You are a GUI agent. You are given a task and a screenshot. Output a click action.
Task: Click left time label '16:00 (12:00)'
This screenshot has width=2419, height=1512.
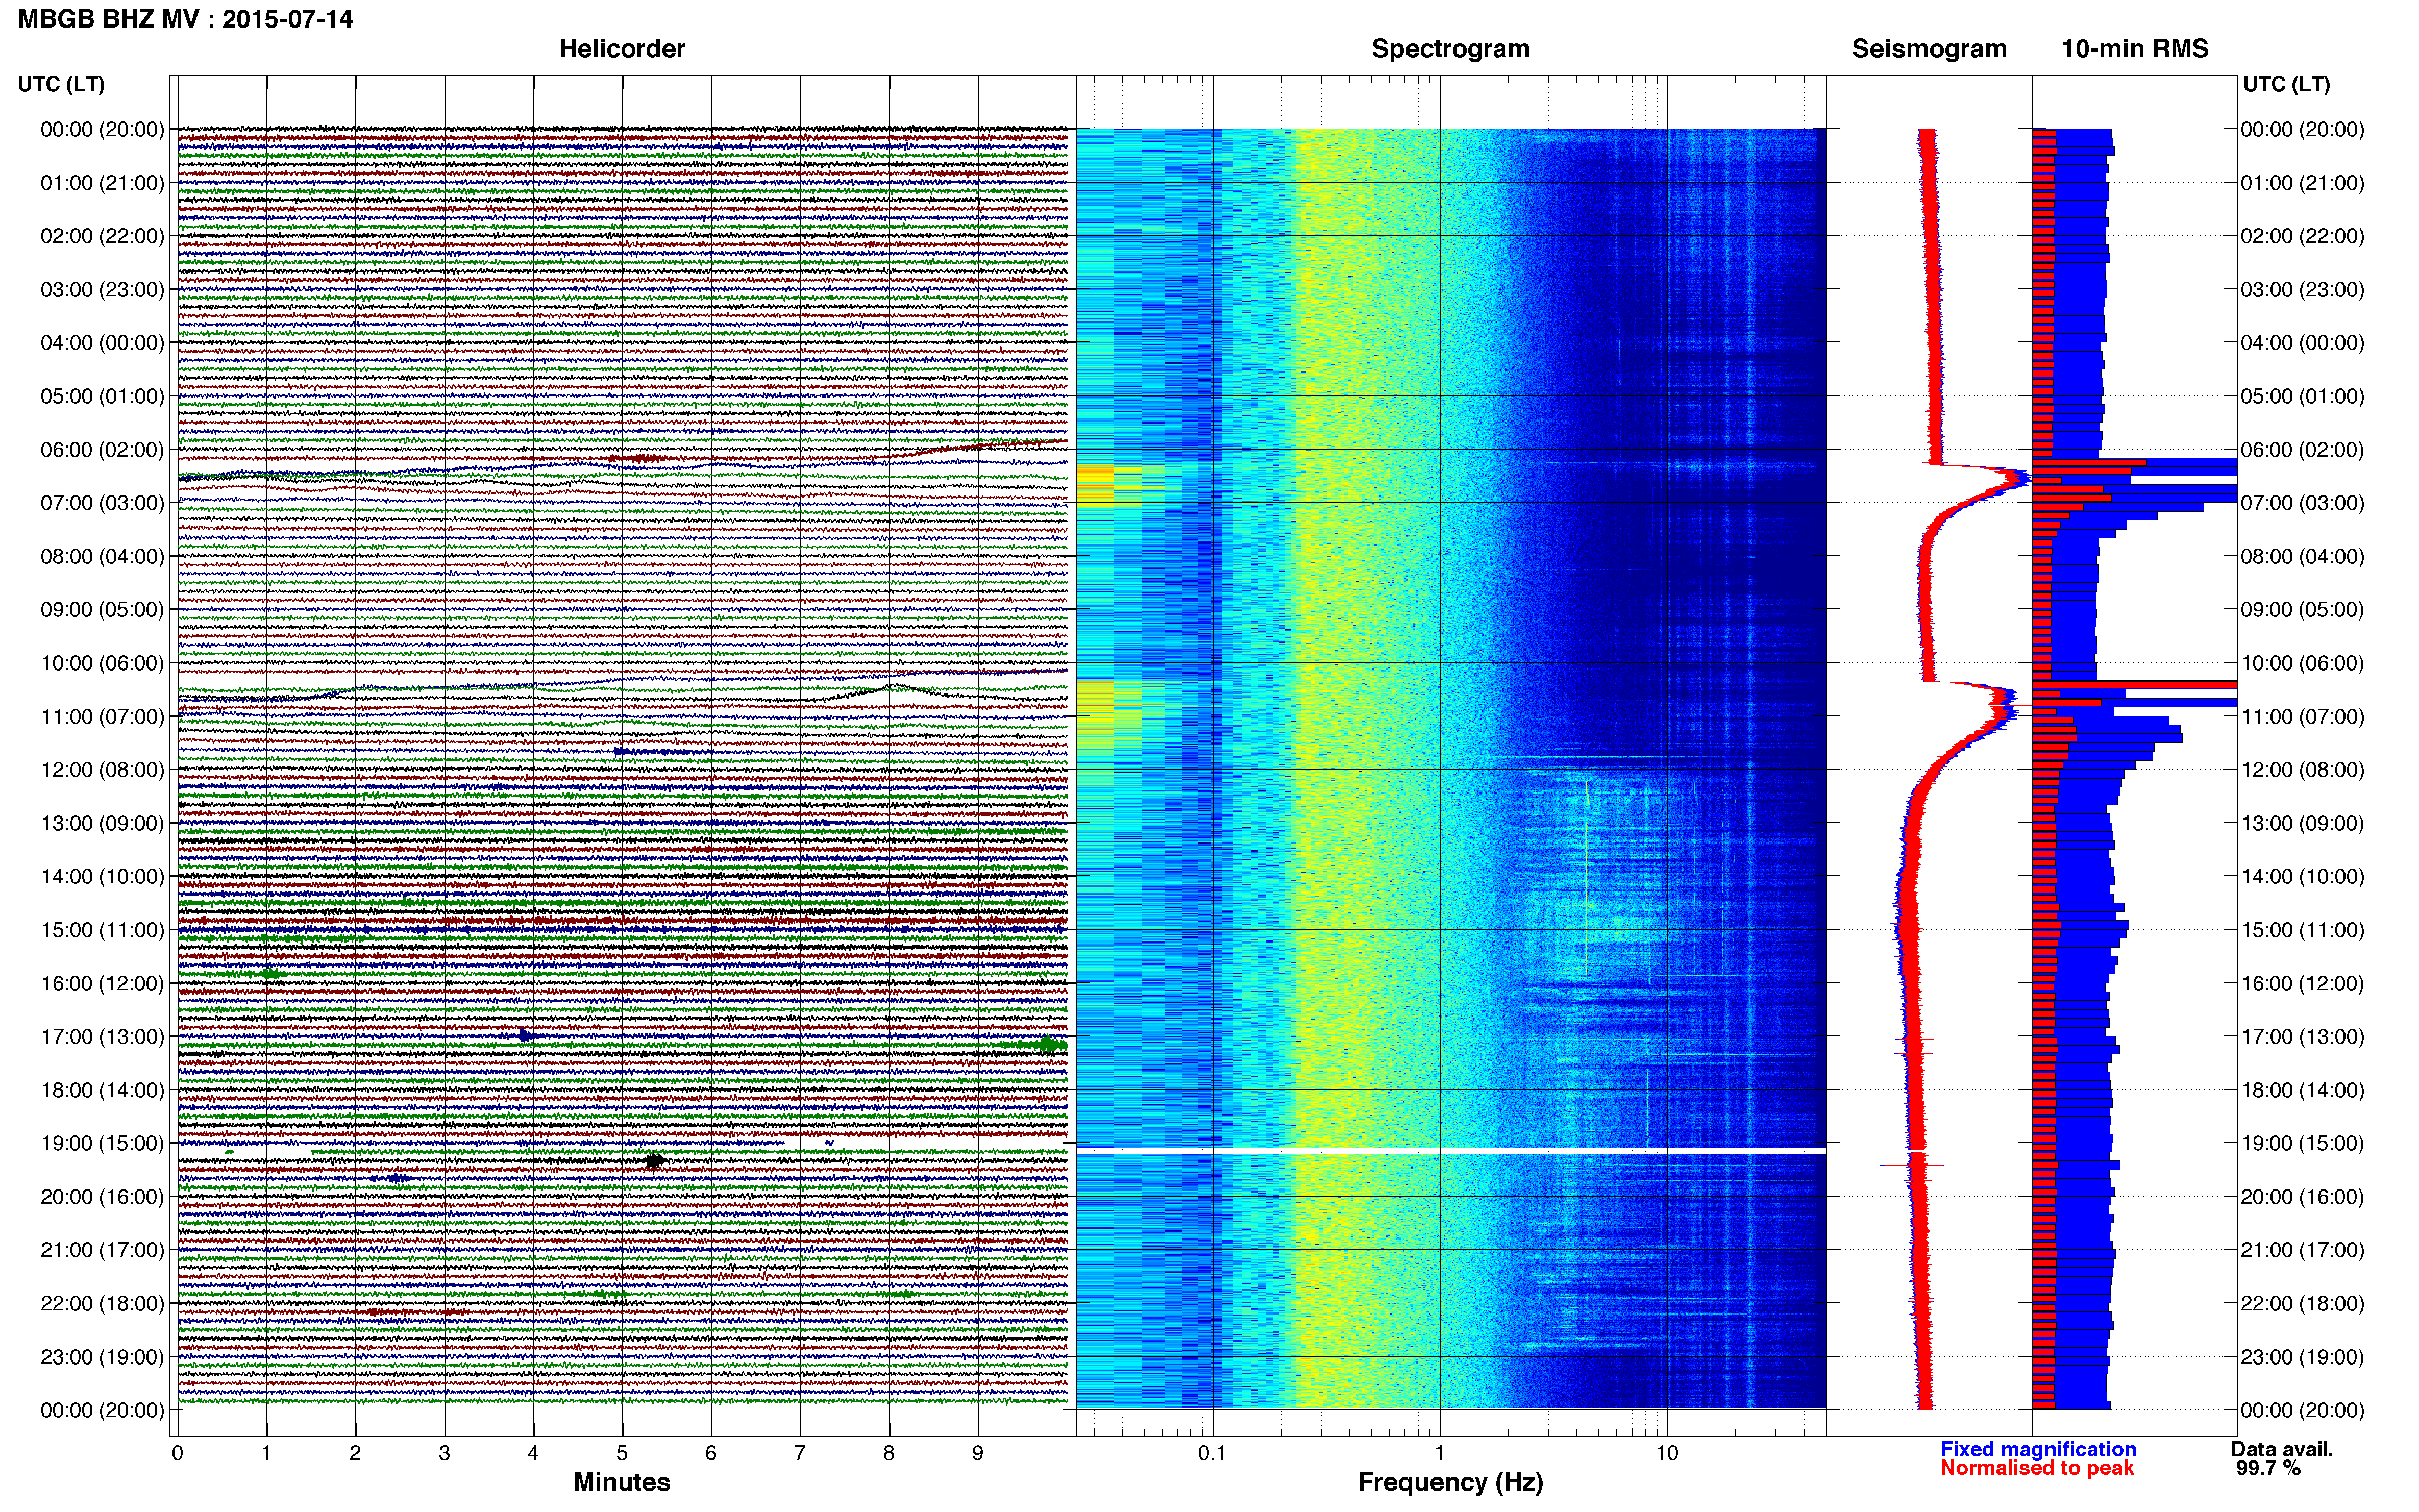(x=102, y=983)
